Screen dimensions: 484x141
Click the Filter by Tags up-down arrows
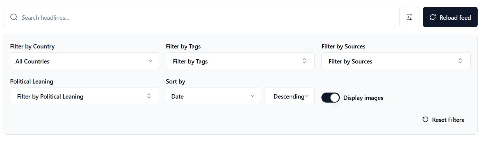304,61
